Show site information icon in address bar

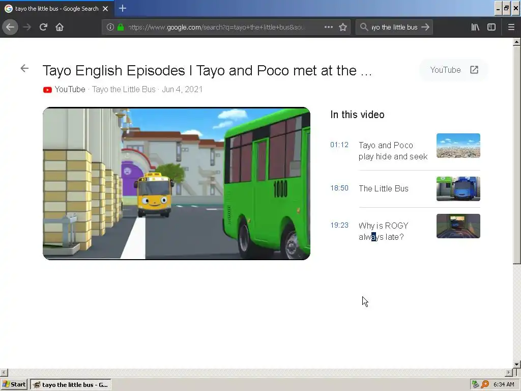point(110,27)
